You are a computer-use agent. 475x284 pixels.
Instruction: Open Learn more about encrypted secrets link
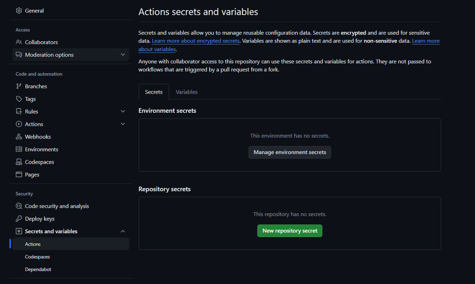[x=195, y=41]
